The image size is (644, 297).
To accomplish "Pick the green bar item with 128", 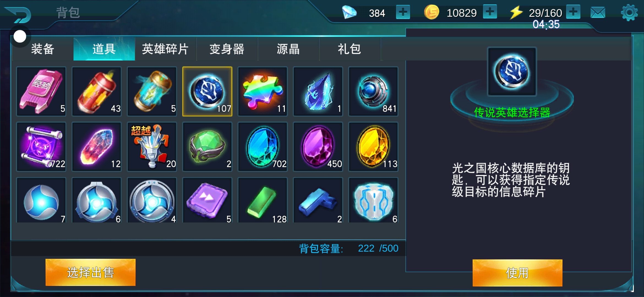I will point(263,200).
